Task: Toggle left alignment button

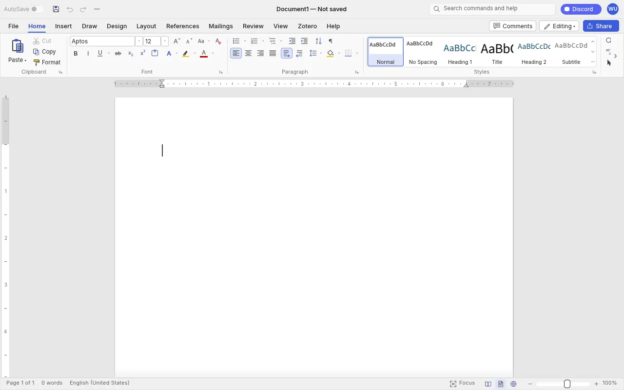Action: coord(236,54)
